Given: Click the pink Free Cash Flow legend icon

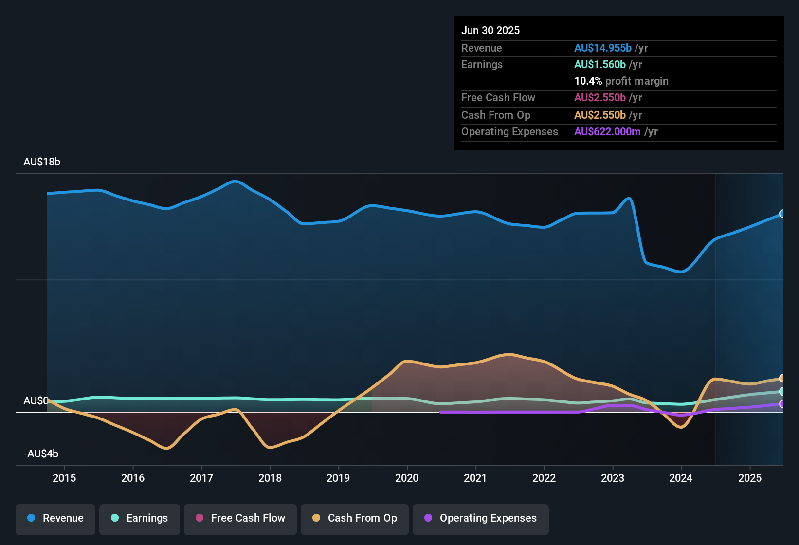Looking at the screenshot, I should pyautogui.click(x=200, y=518).
